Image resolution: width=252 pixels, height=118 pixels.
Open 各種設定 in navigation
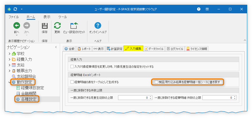point(29,99)
